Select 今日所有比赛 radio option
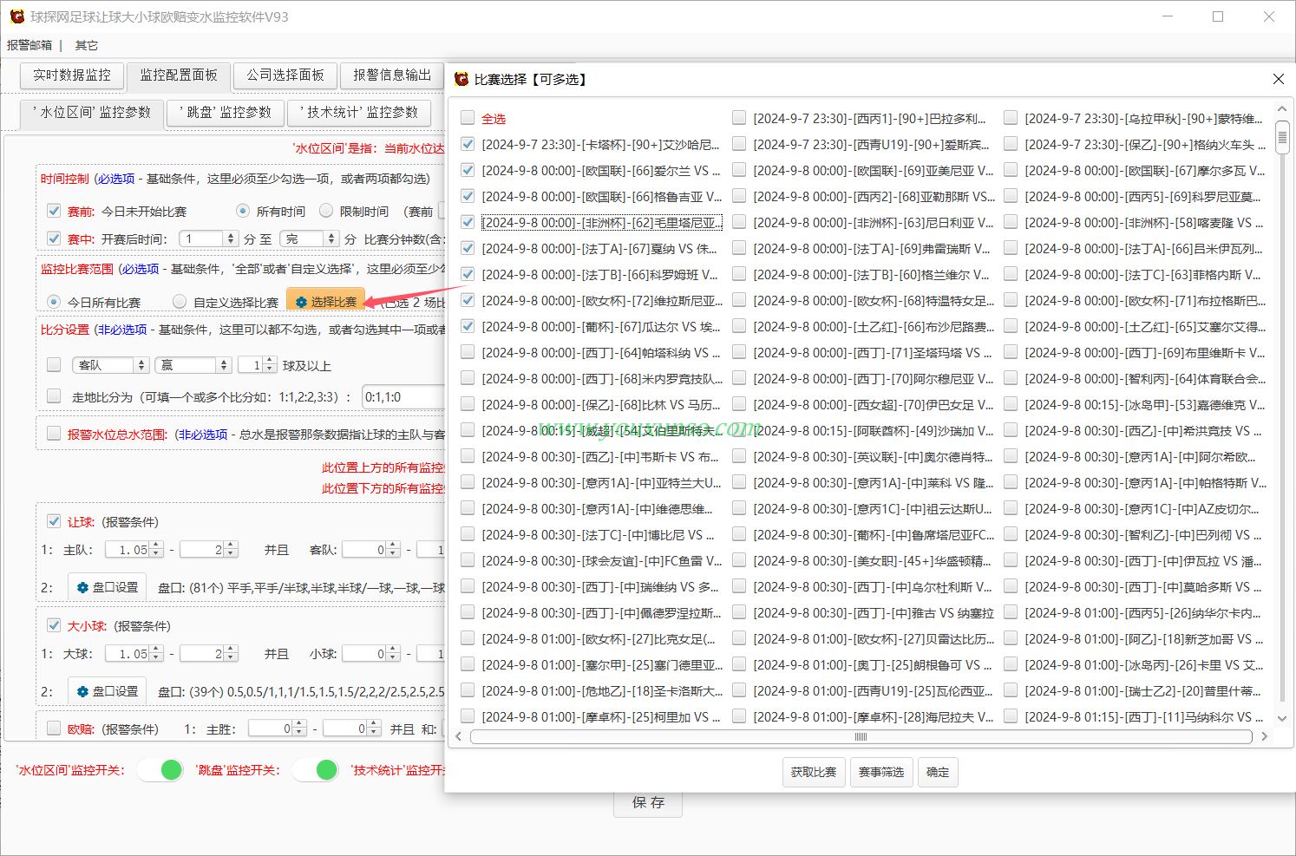 point(54,302)
